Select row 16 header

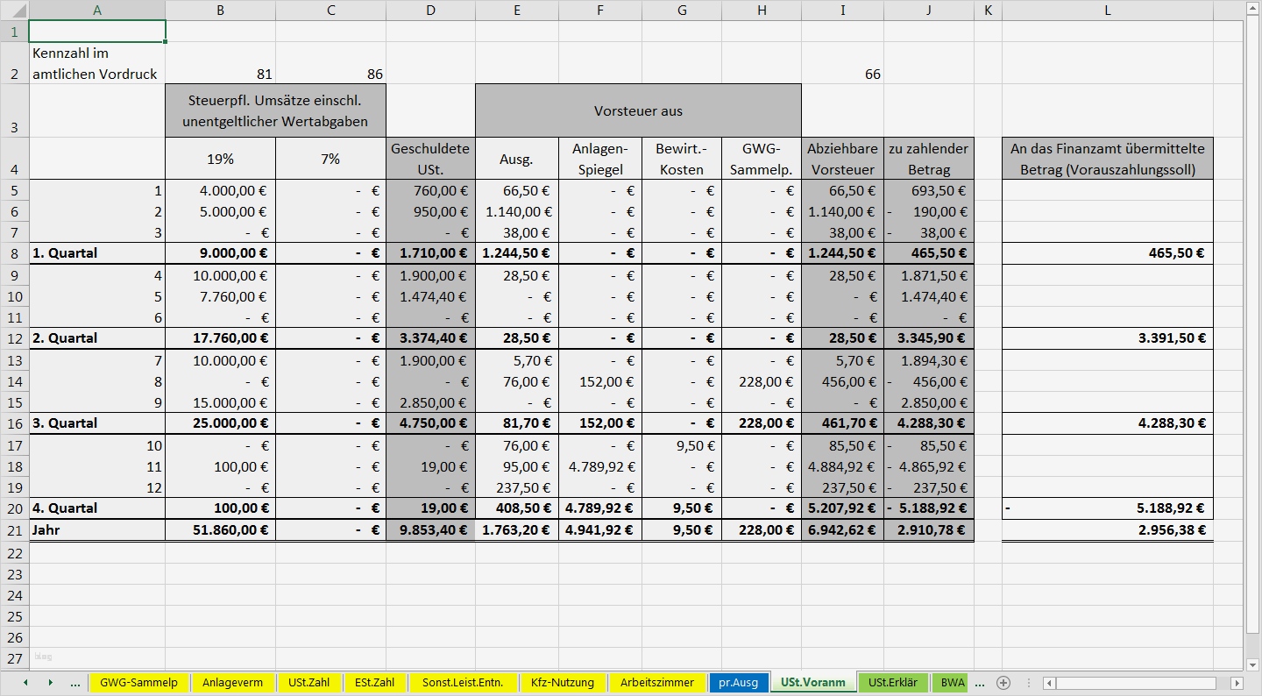14,423
